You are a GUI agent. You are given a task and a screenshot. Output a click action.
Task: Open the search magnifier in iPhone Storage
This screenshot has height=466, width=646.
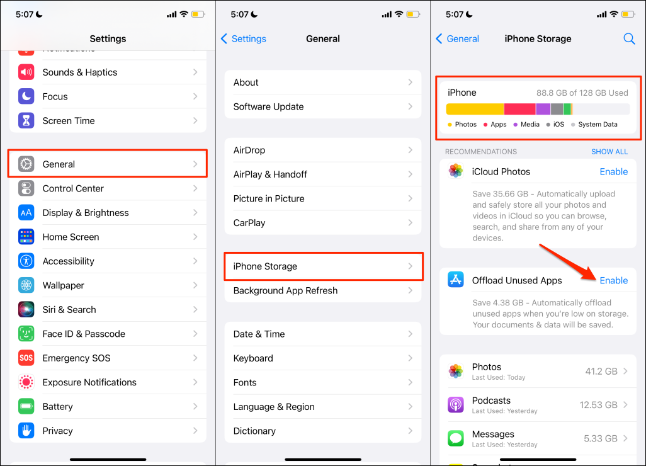629,39
